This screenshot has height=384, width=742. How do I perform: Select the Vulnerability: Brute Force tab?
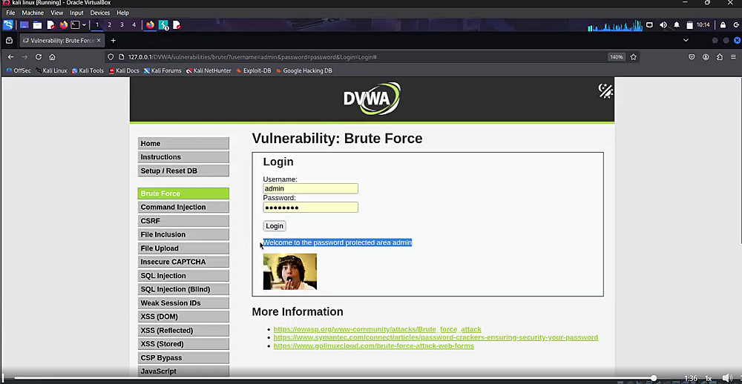tap(62, 41)
